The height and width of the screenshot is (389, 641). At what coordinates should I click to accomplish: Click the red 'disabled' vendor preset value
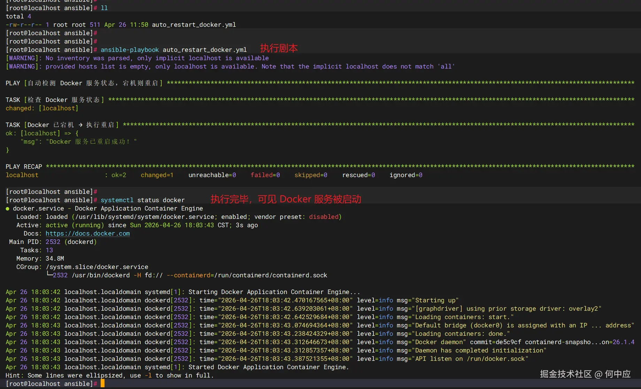coord(324,217)
